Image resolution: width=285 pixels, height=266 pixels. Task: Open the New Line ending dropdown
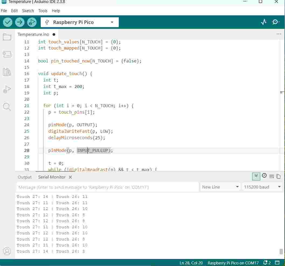tap(220, 187)
